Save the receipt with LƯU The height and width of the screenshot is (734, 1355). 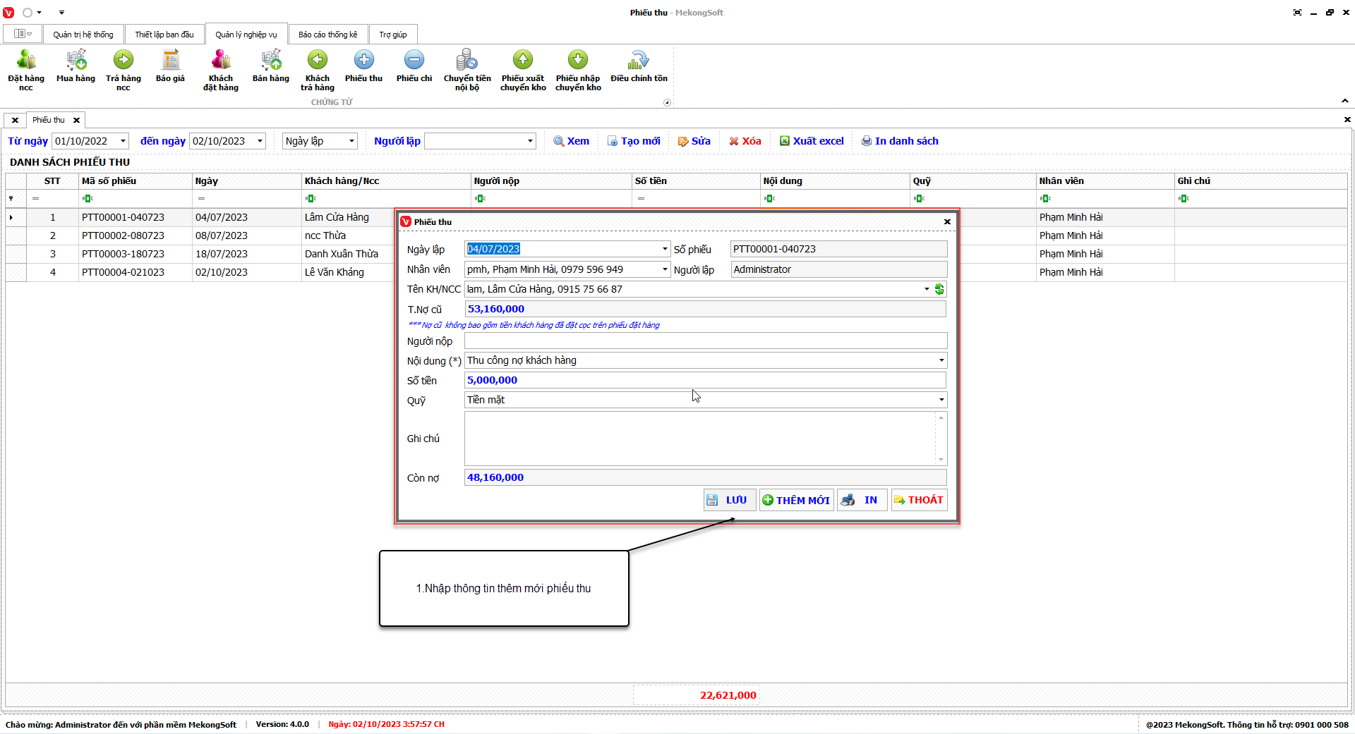[730, 500]
